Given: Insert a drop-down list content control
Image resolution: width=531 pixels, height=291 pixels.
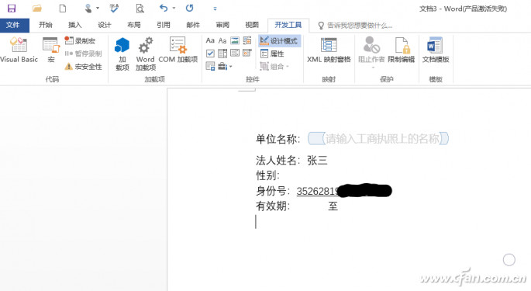Looking at the screenshot, I should (x=235, y=53).
